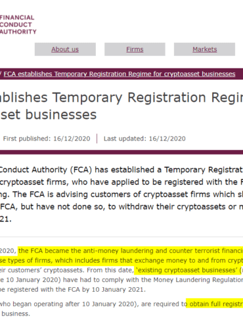Click the text 'registered with the FCA by 10 January 2021'
Viewport: 243px width, 322px height.
point(76,290)
